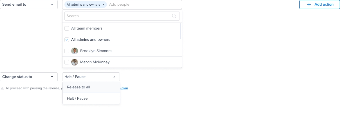
Task: Click Brooklyn Simmons avatar photo
Action: tap(75, 51)
